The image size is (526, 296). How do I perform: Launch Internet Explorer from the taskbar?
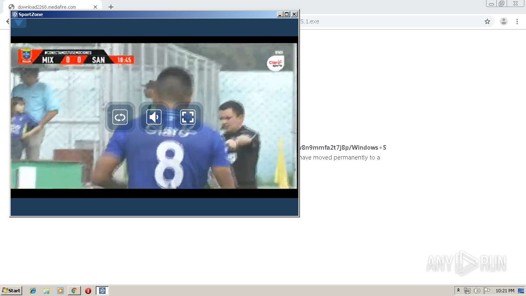coord(33,291)
